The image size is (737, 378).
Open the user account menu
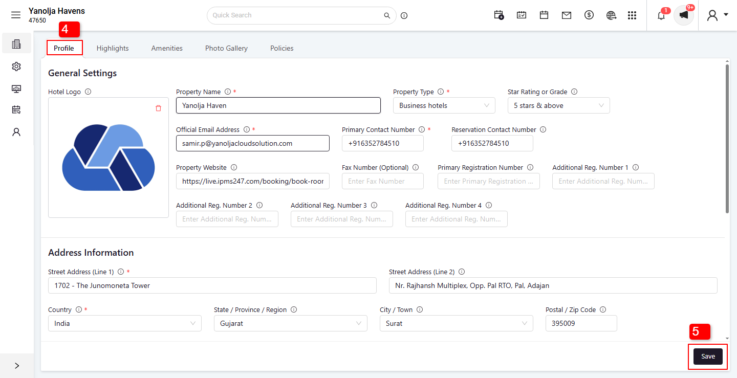(717, 15)
